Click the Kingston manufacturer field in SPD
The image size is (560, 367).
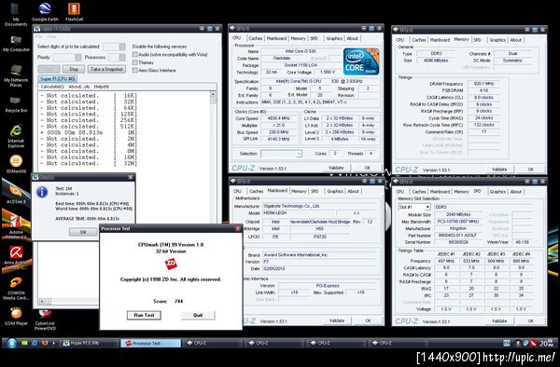tap(458, 228)
